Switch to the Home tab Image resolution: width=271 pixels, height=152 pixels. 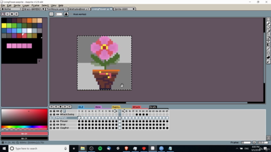pos(11,9)
